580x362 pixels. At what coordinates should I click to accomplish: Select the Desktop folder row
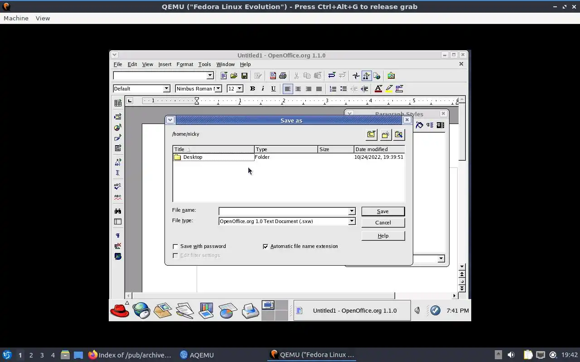289,157
